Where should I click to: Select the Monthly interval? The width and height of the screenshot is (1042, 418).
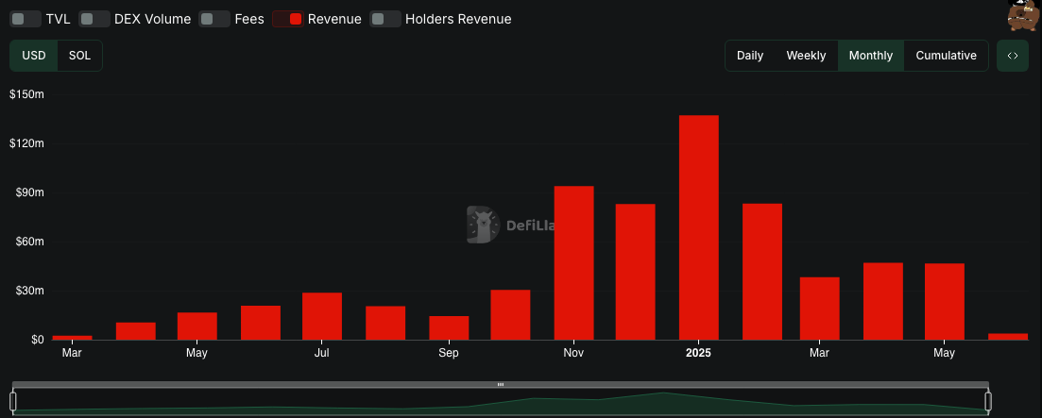870,56
